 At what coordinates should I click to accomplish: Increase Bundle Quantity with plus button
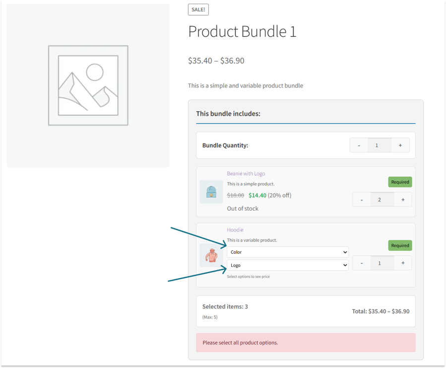(400, 145)
